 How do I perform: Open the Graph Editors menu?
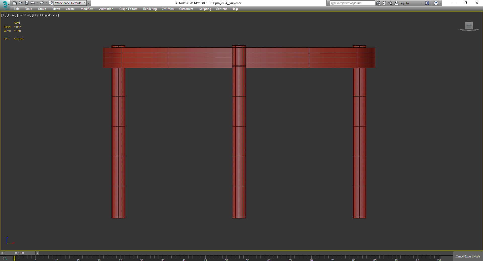tap(128, 9)
